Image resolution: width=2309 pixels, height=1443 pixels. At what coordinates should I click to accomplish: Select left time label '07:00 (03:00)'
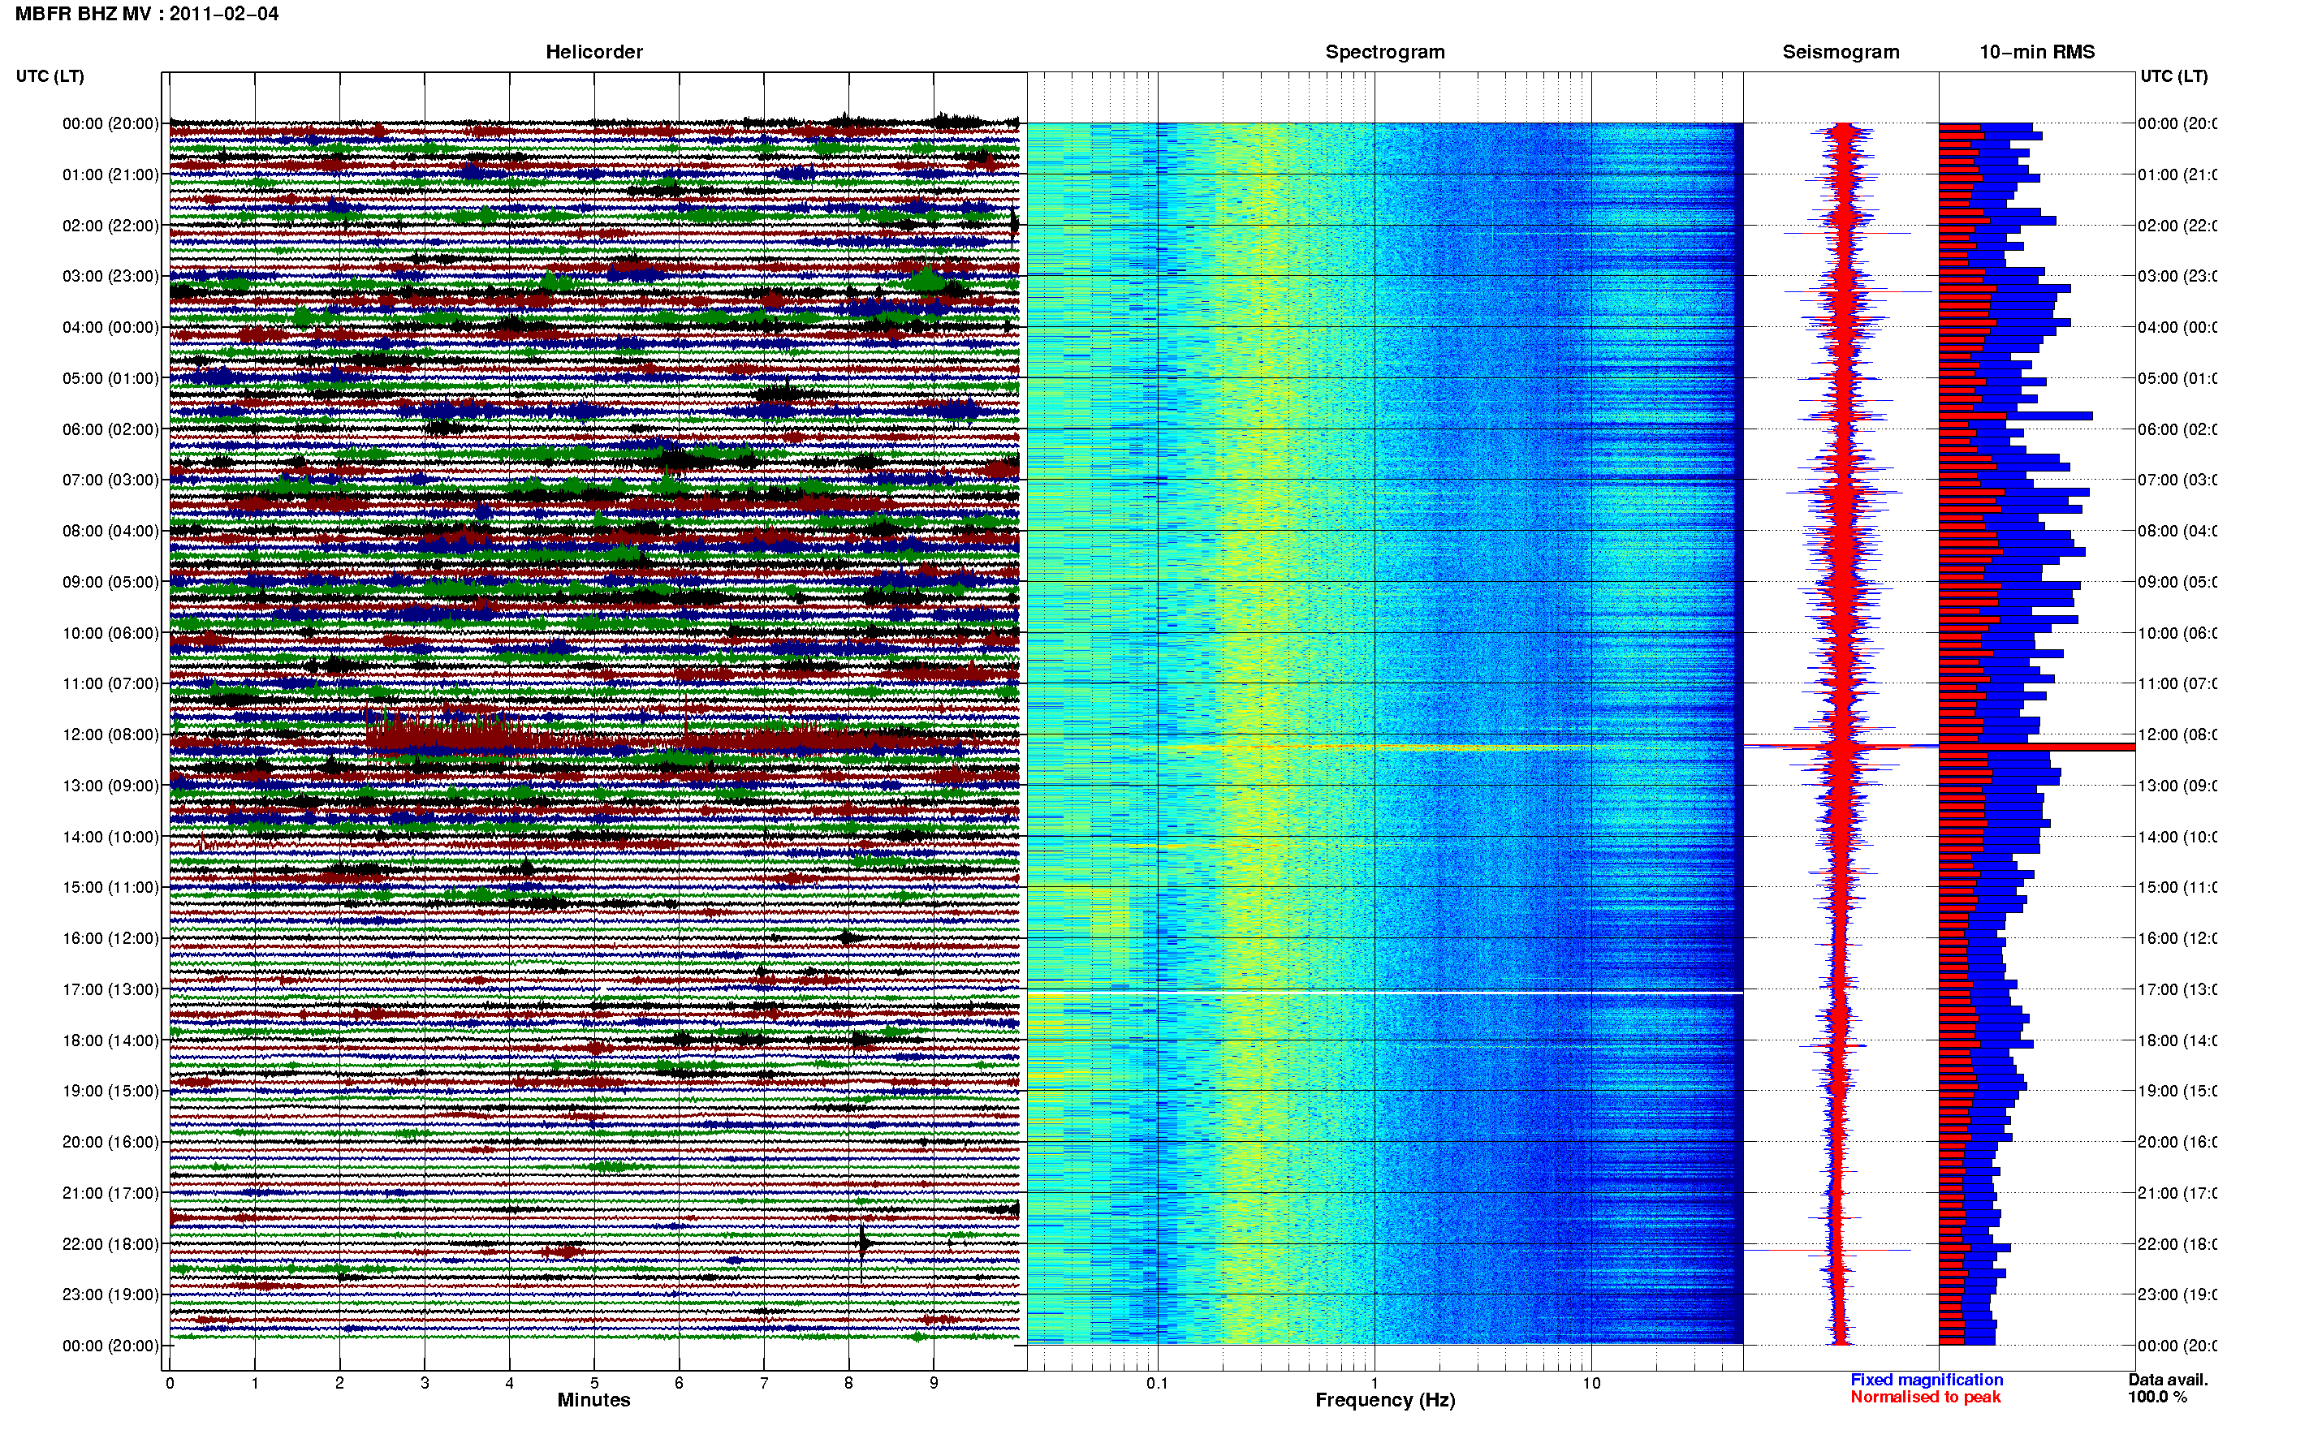pyautogui.click(x=110, y=480)
